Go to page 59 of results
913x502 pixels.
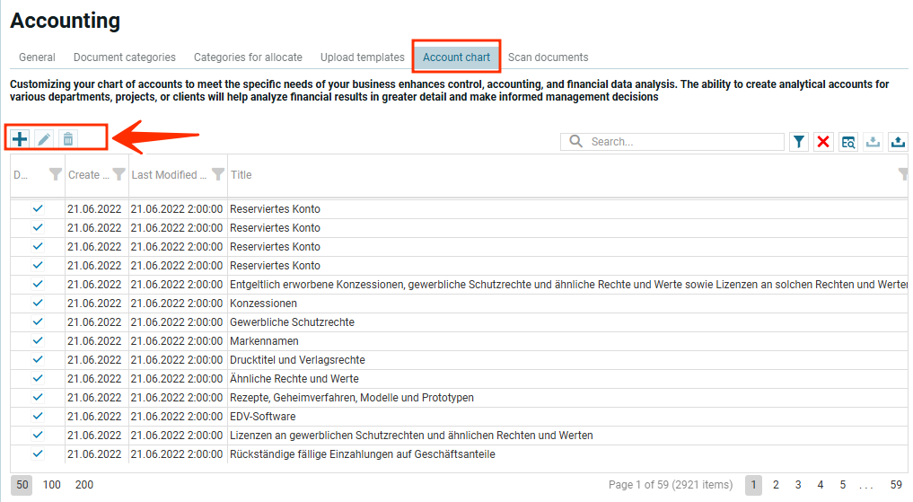pyautogui.click(x=896, y=485)
